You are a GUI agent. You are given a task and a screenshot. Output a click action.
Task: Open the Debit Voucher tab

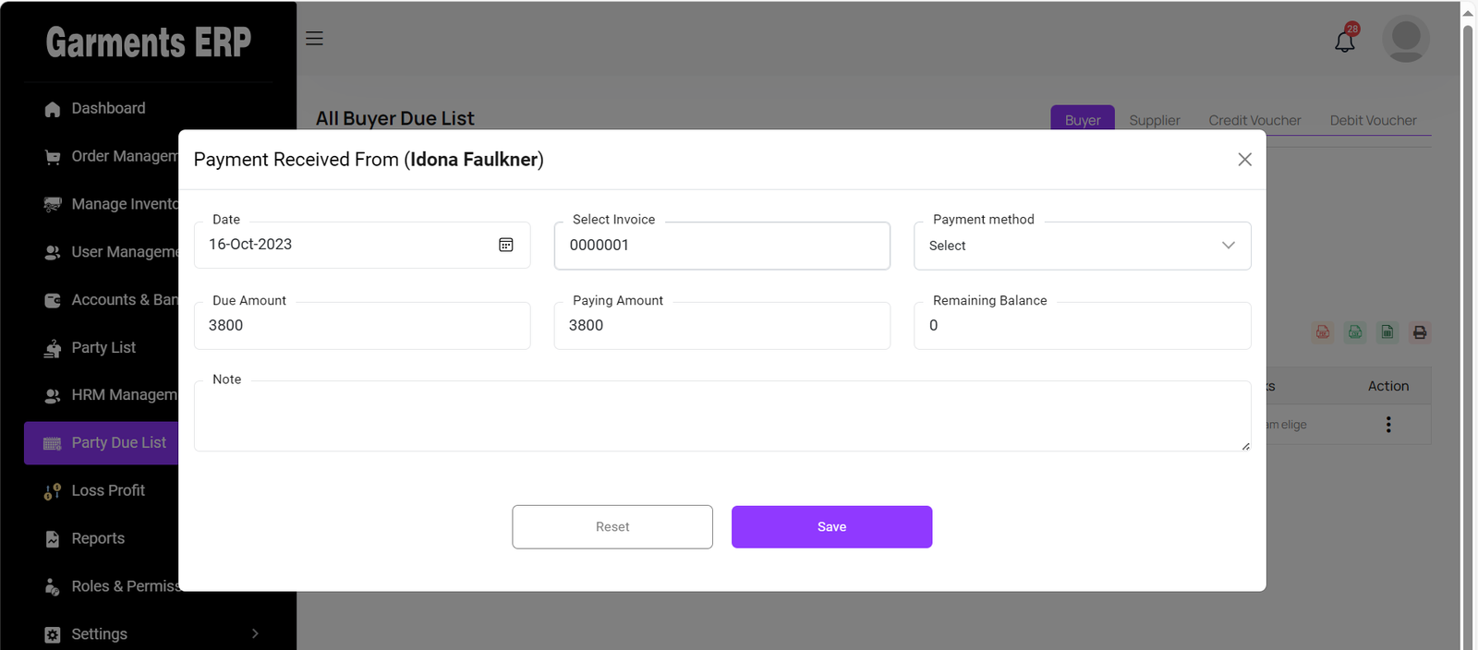1373,120
